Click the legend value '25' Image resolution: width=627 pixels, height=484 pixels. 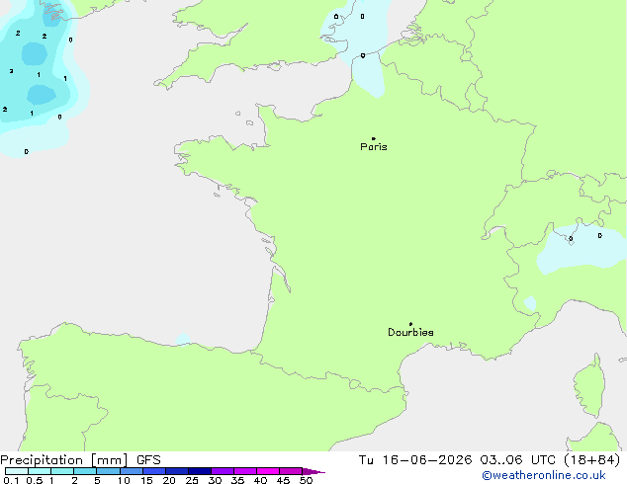[192, 480]
